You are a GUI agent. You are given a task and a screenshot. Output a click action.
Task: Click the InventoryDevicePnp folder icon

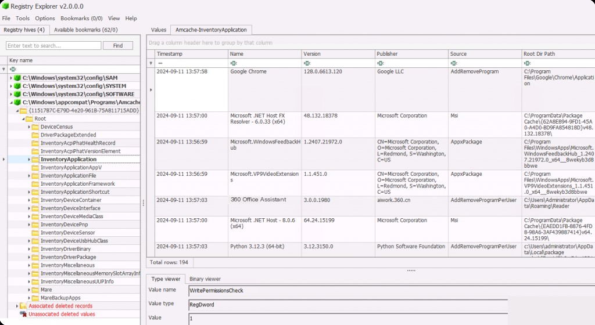tap(35, 225)
